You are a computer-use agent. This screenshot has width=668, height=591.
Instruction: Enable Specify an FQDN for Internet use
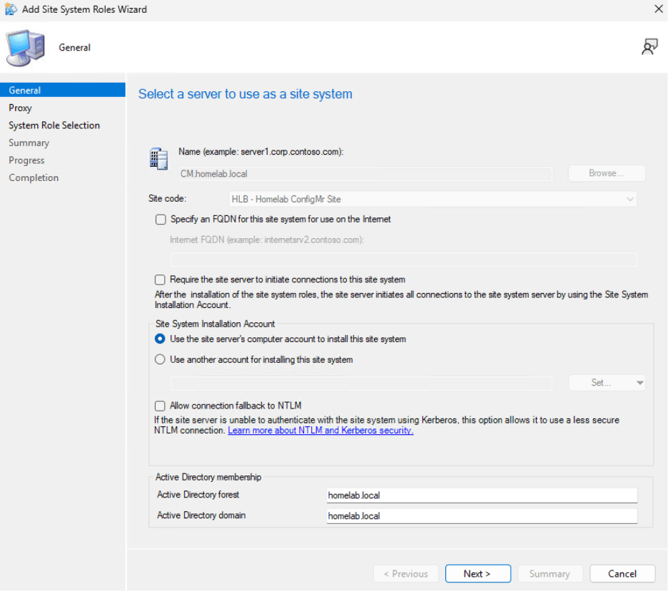(160, 220)
